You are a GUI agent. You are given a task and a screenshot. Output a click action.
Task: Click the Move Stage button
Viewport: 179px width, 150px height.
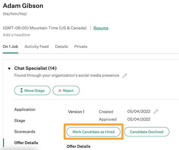32,90
